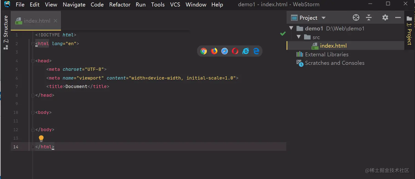
Task: Fold the body tag at line 10
Action: pyautogui.click(x=33, y=112)
